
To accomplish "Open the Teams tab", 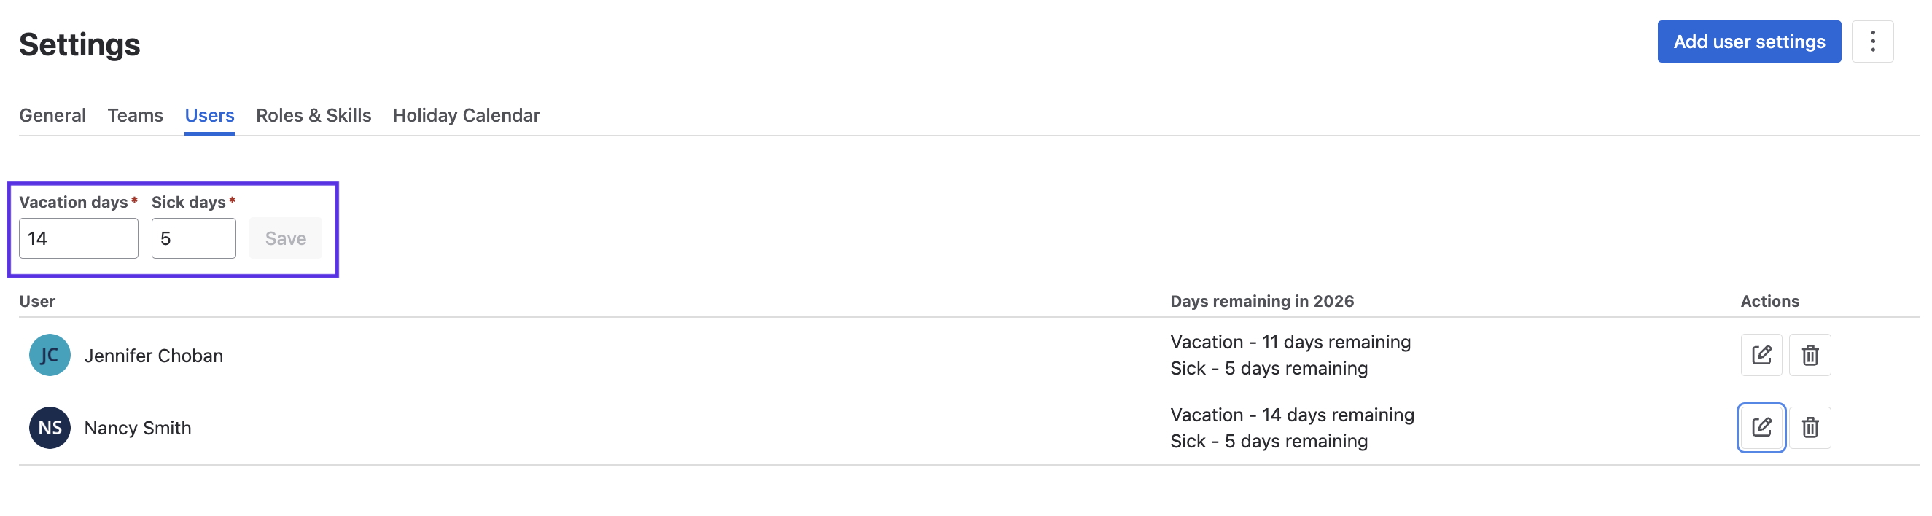I will [135, 115].
